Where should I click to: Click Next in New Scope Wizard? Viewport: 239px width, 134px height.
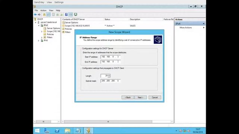coord(140,98)
